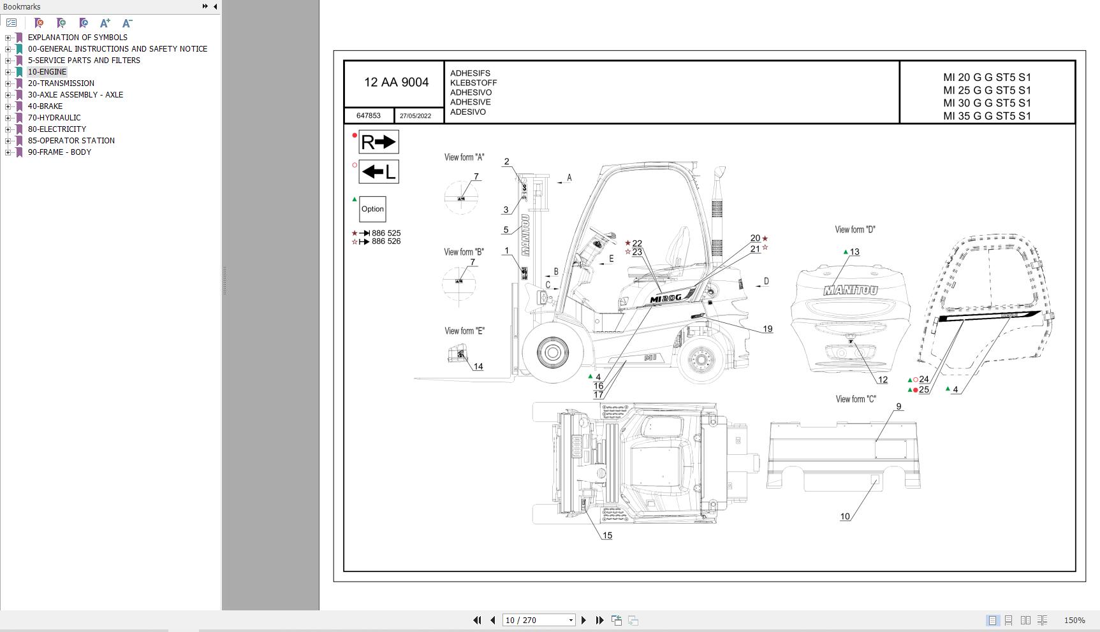The height and width of the screenshot is (632, 1100).
Task: Click the View form "C" label
Action: 856,399
